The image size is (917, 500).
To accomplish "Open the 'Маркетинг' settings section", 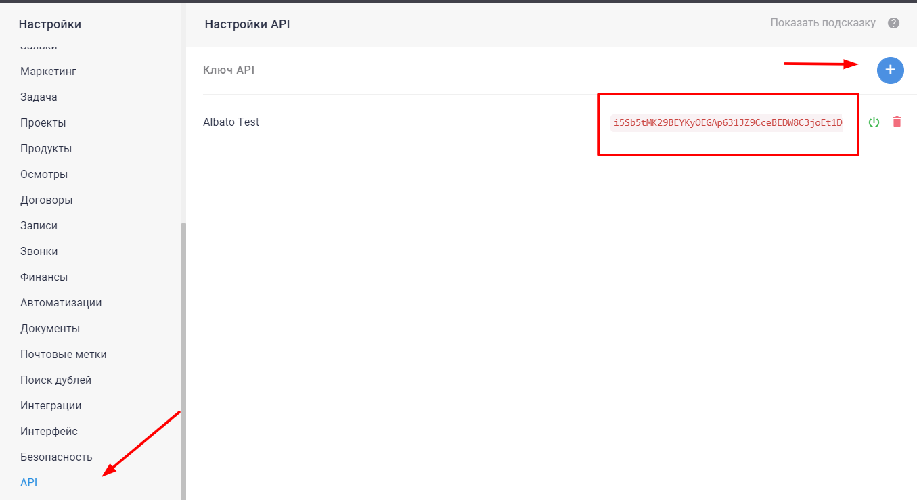I will pos(48,72).
